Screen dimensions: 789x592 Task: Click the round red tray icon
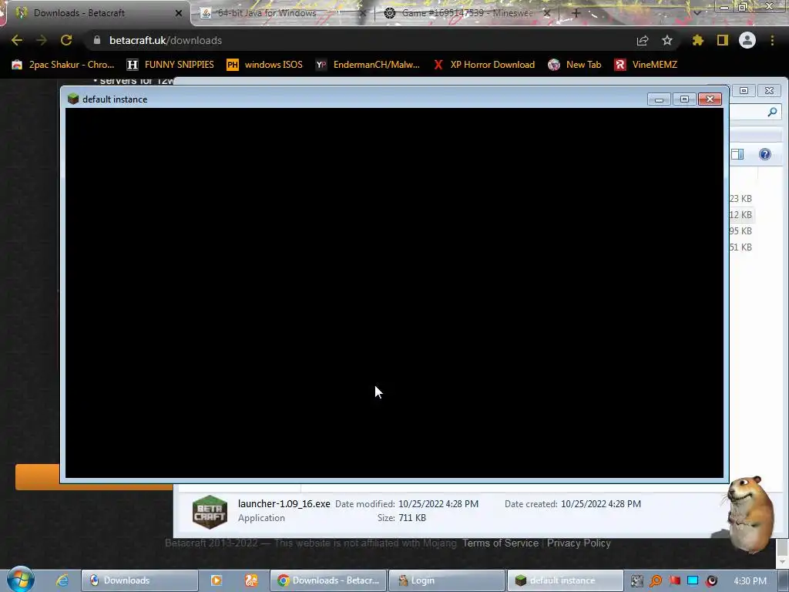click(711, 581)
